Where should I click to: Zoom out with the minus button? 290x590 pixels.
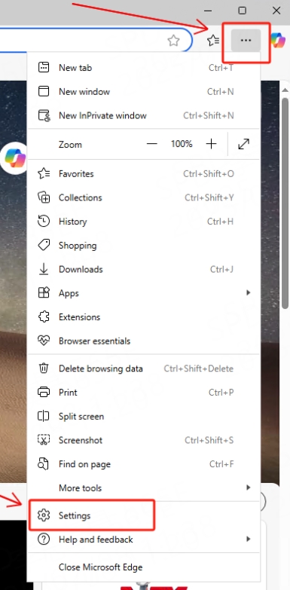[152, 144]
